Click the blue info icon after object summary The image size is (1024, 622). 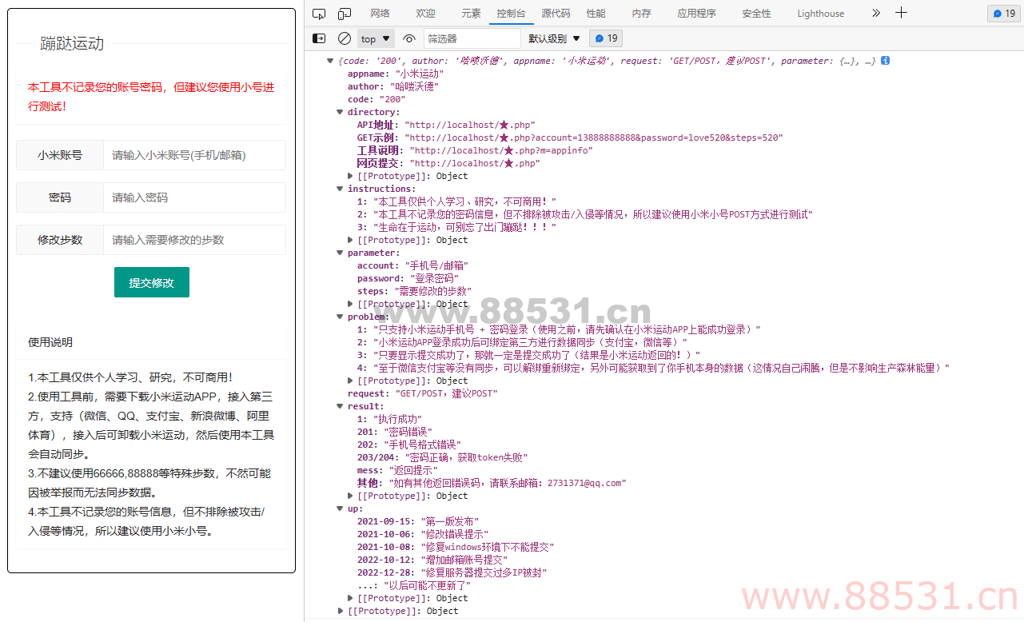click(886, 61)
